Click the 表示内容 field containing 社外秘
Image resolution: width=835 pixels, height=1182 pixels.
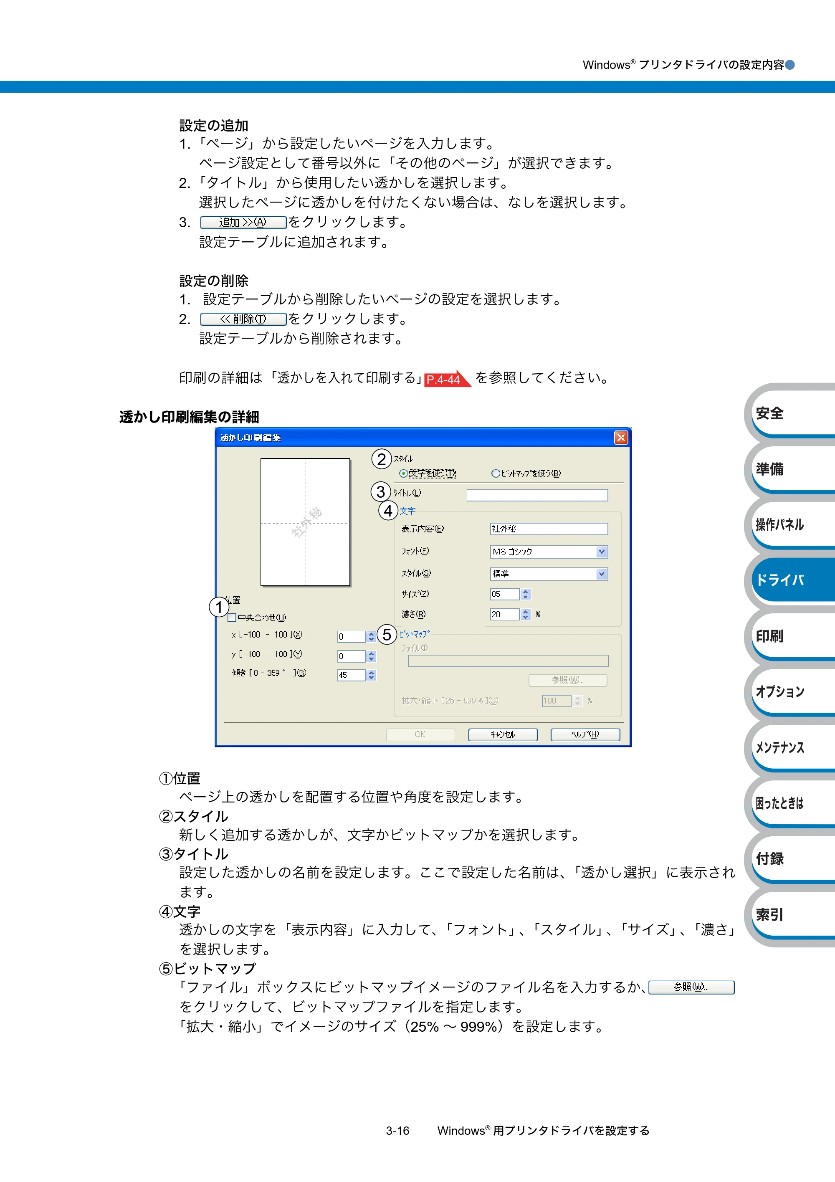click(549, 529)
